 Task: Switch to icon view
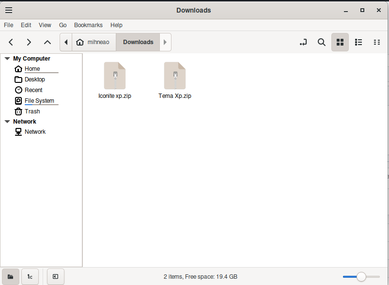pyautogui.click(x=340, y=42)
